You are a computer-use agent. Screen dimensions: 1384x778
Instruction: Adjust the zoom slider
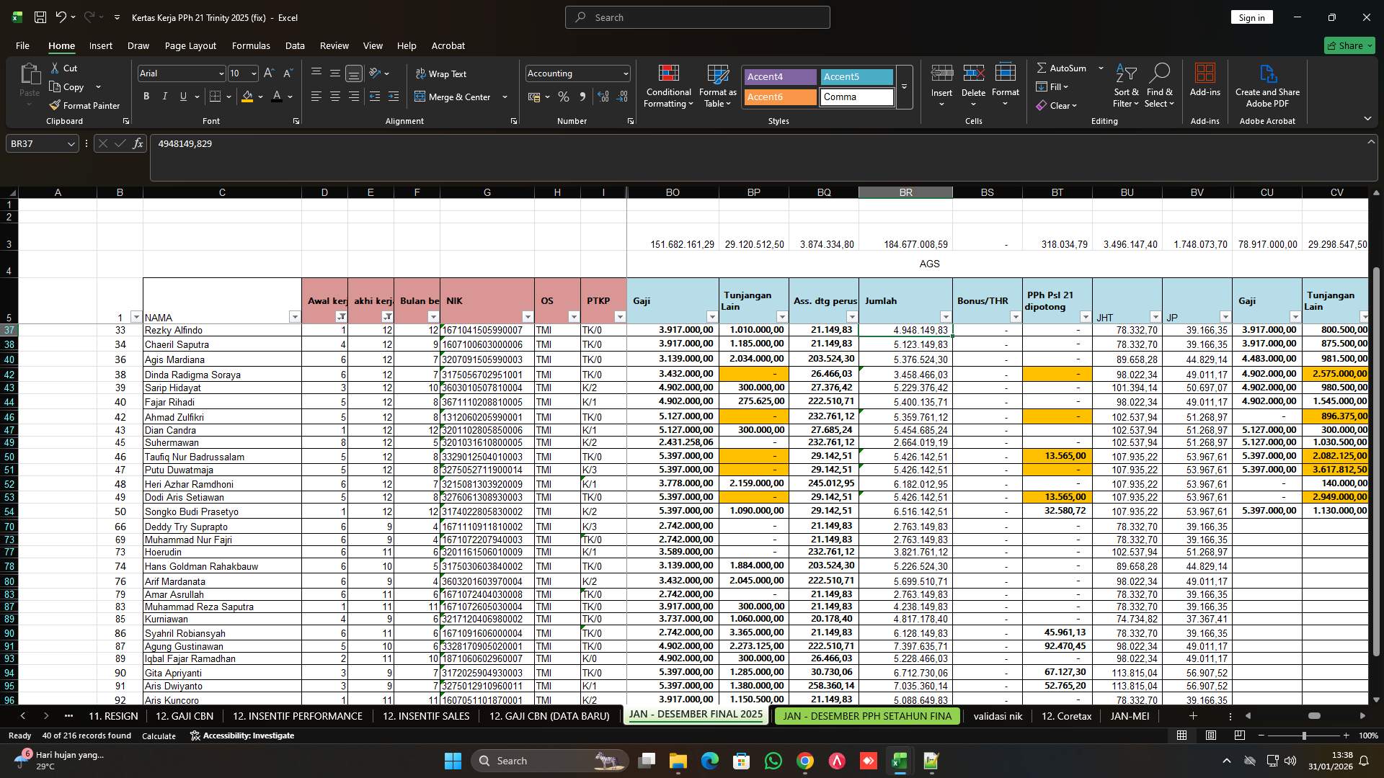click(x=1303, y=735)
